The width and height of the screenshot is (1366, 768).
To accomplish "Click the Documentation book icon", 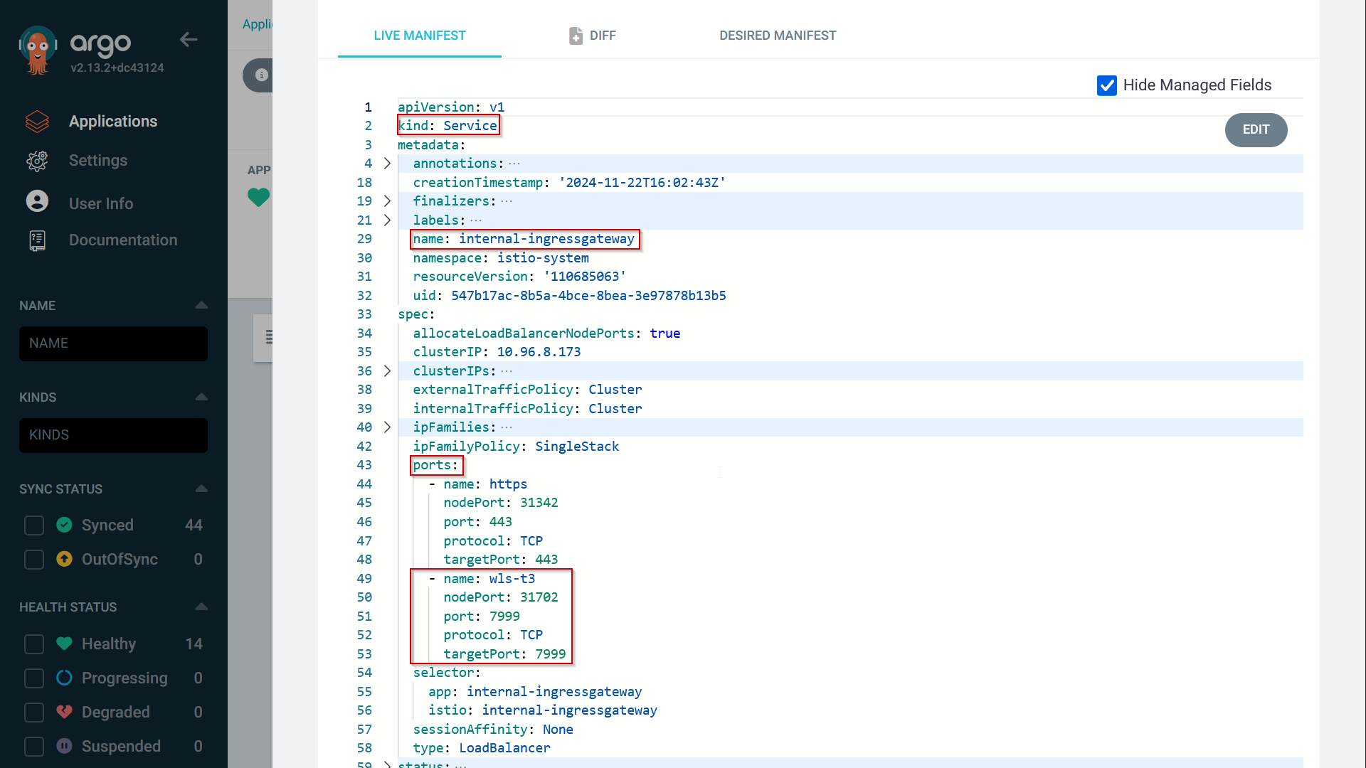I will pos(37,240).
